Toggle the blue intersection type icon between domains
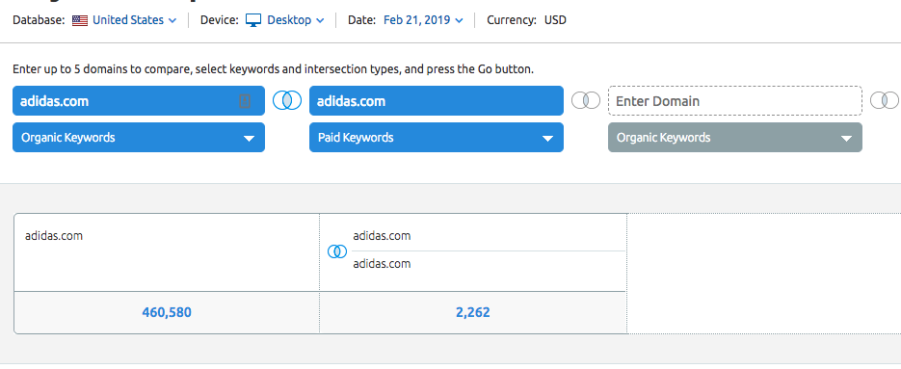The image size is (901, 369). [x=287, y=100]
